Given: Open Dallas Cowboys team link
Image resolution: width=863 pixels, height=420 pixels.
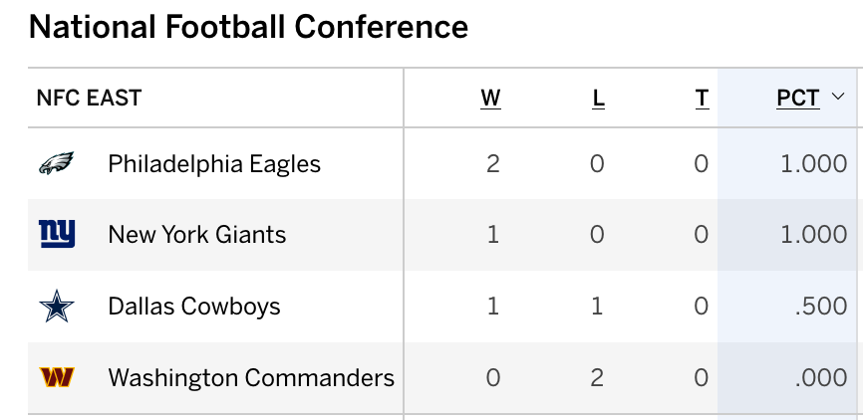Looking at the screenshot, I should coord(194,307).
